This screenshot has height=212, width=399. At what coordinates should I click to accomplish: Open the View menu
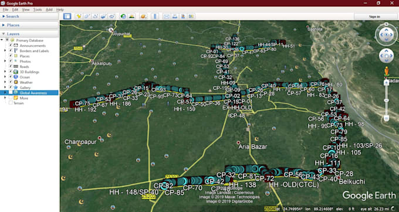tap(26, 9)
